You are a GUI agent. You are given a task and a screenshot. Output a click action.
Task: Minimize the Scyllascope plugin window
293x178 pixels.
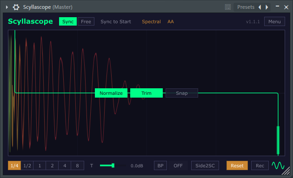tap(277, 7)
